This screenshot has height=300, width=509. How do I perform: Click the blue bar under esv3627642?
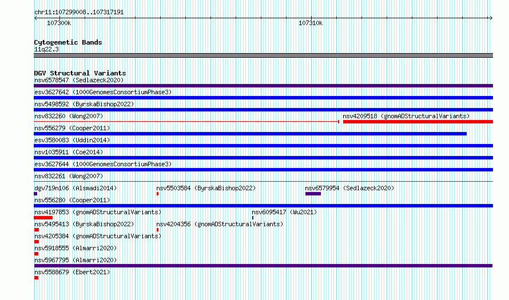[263, 98]
